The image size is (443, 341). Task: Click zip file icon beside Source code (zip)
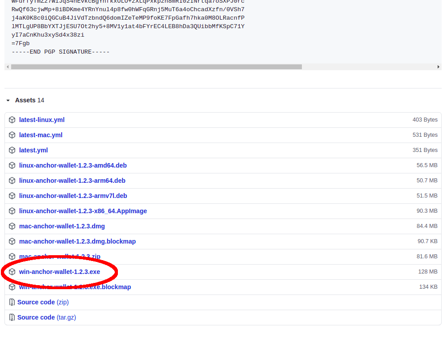[x=12, y=302]
